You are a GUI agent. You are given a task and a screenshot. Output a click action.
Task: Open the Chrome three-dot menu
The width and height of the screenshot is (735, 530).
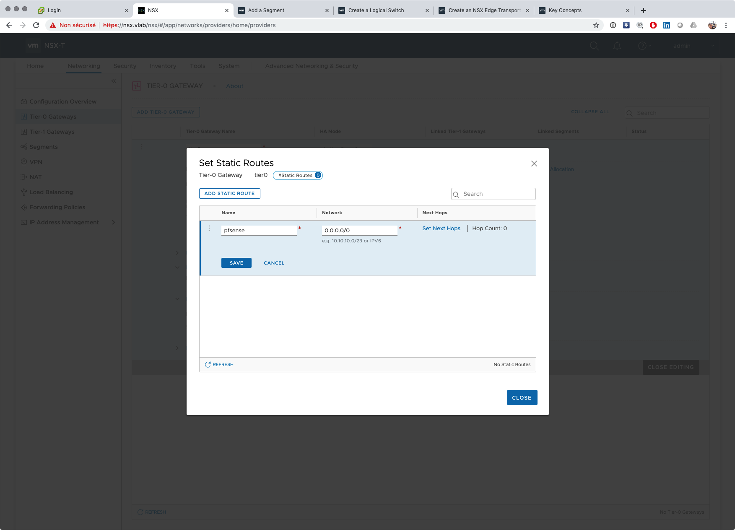(726, 25)
